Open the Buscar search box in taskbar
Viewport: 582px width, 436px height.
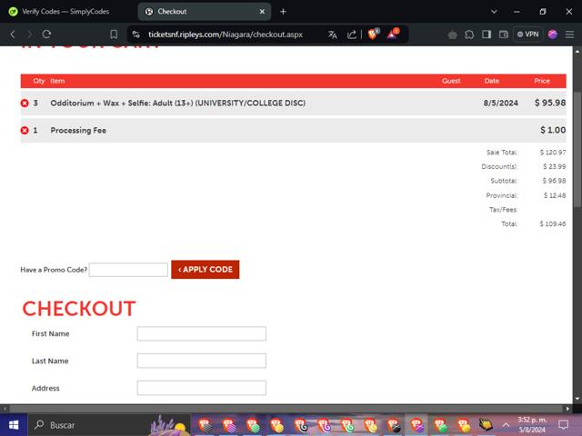click(107, 425)
